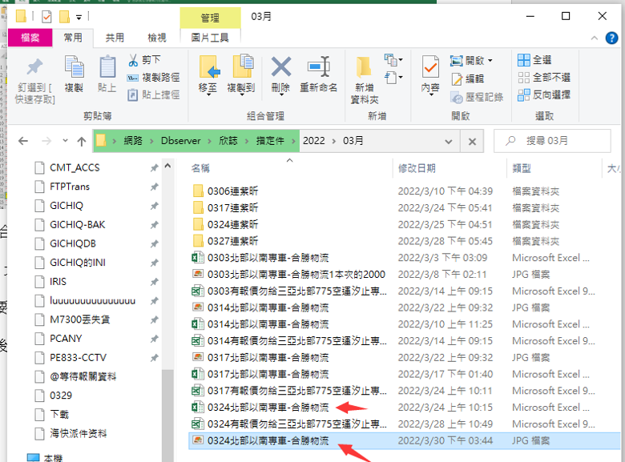625x462 pixels.
Task: Open the 檔案 (File) menu tab
Action: click(30, 37)
